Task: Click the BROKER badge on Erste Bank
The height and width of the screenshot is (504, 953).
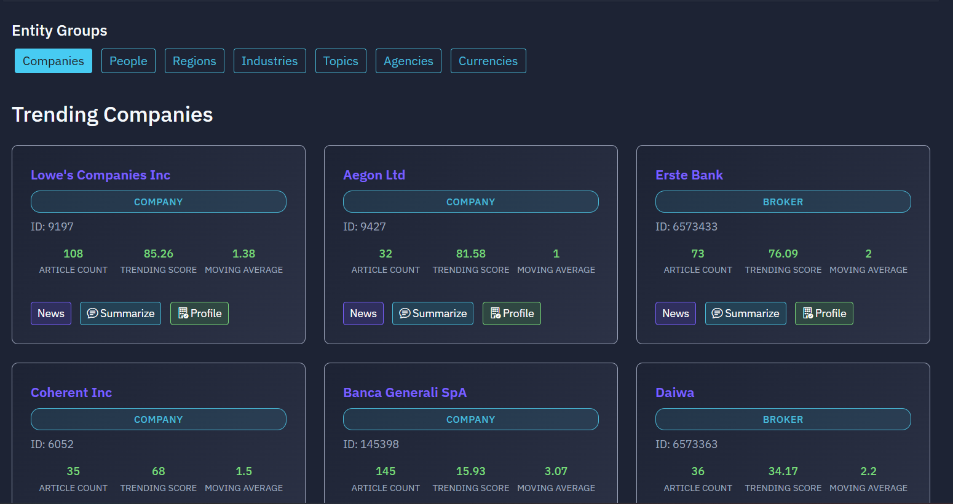Action: coord(783,202)
